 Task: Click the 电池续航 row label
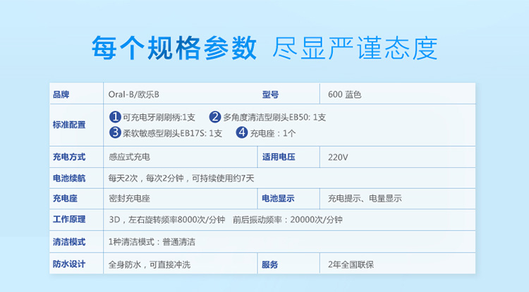(x=69, y=178)
